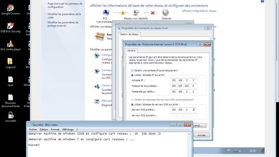This screenshot has width=279, height=157.
Task: Open the Google Chrome desktop shortcut
Action: click(10, 10)
